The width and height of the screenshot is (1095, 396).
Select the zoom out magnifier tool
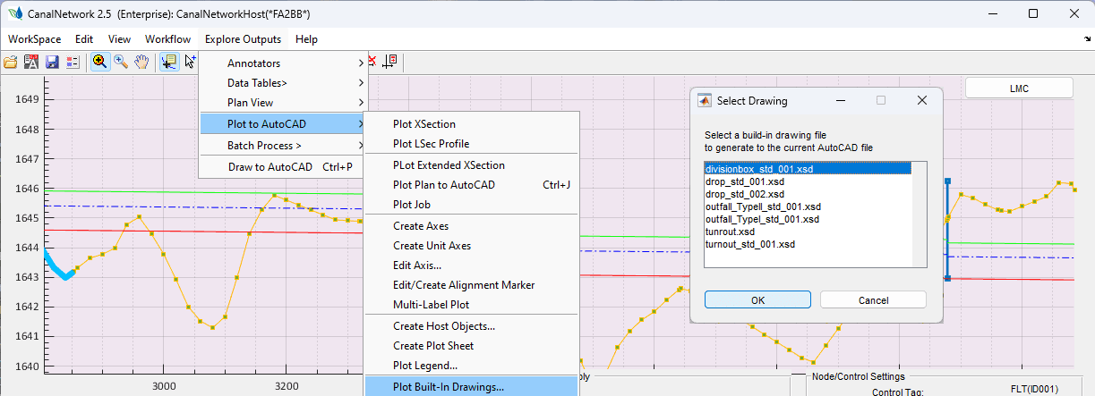[121, 62]
